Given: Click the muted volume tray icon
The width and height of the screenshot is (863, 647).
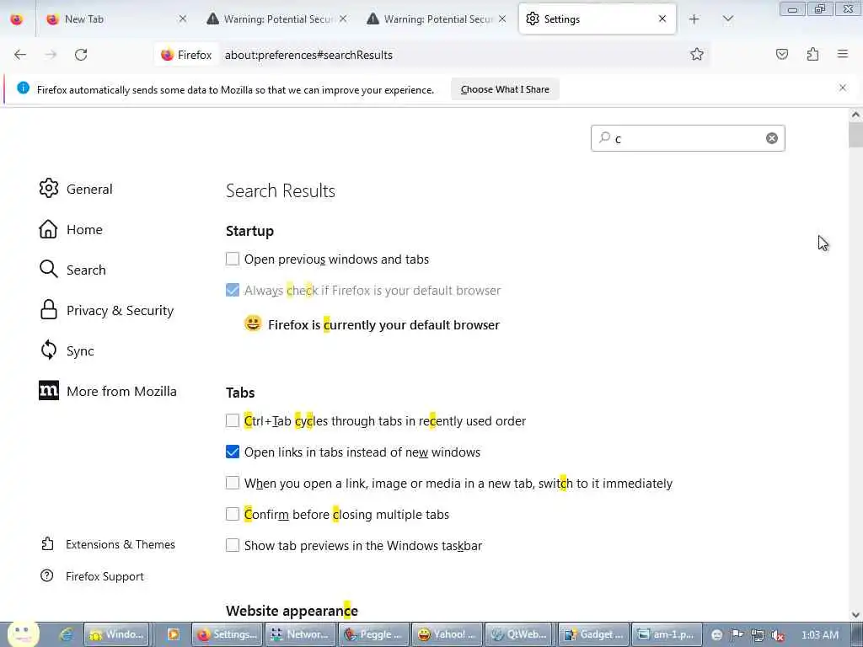Looking at the screenshot, I should pyautogui.click(x=778, y=635).
